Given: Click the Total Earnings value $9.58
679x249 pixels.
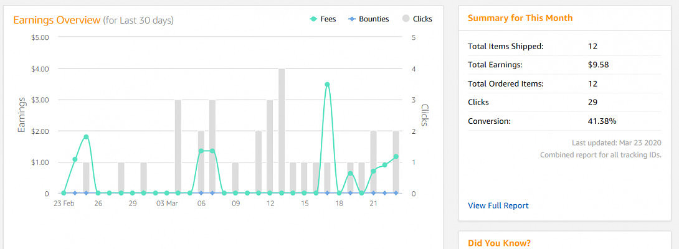Looking at the screenshot, I should tap(598, 65).
